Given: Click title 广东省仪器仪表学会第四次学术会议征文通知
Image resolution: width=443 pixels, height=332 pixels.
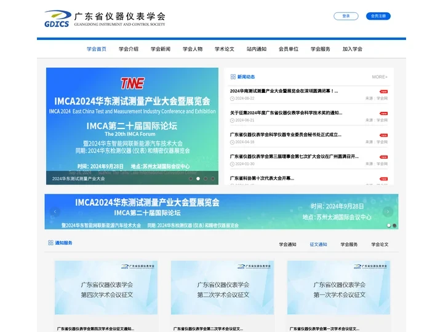Looking at the screenshot, I should (95, 328).
